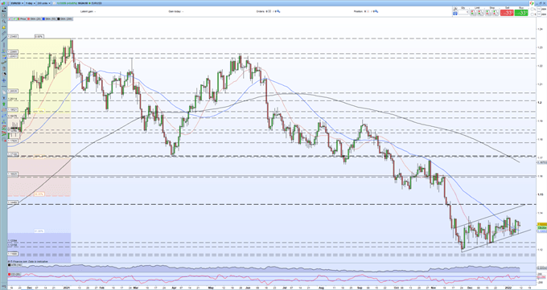
Task: Click the blue globe icon near Qty
Action: pyautogui.click(x=455, y=14)
